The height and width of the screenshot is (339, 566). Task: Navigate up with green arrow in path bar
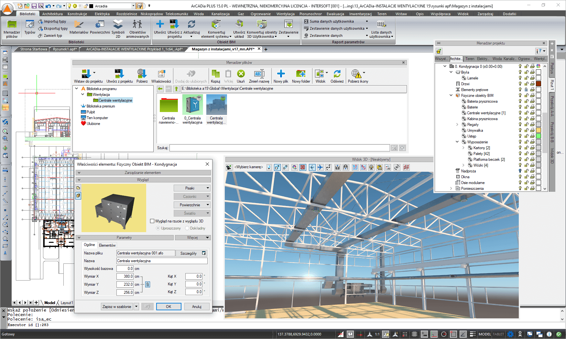(x=176, y=89)
